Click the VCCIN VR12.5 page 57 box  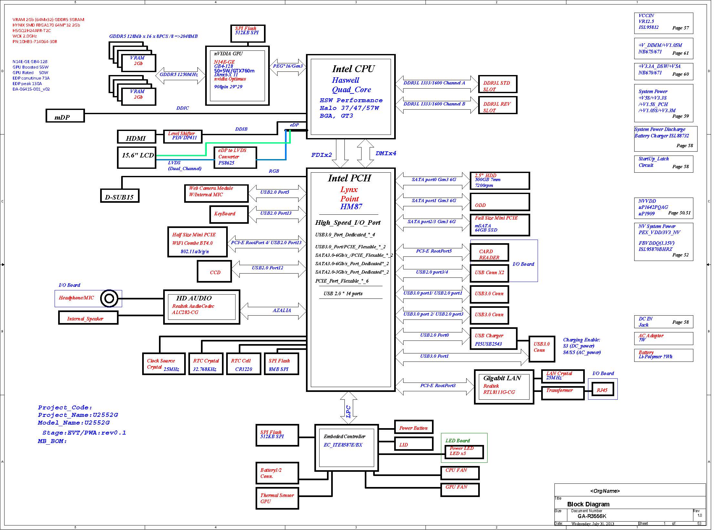(x=663, y=23)
